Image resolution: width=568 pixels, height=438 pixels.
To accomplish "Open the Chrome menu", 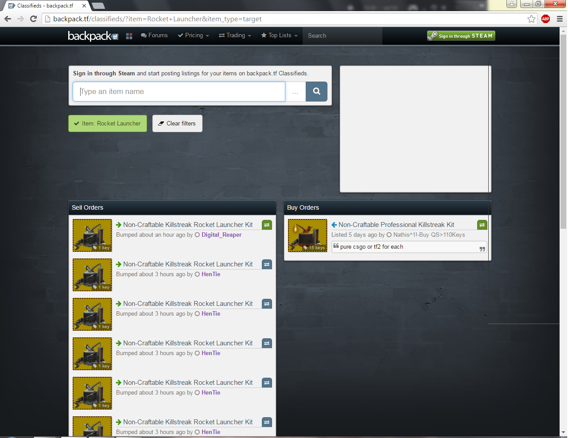I will point(560,19).
